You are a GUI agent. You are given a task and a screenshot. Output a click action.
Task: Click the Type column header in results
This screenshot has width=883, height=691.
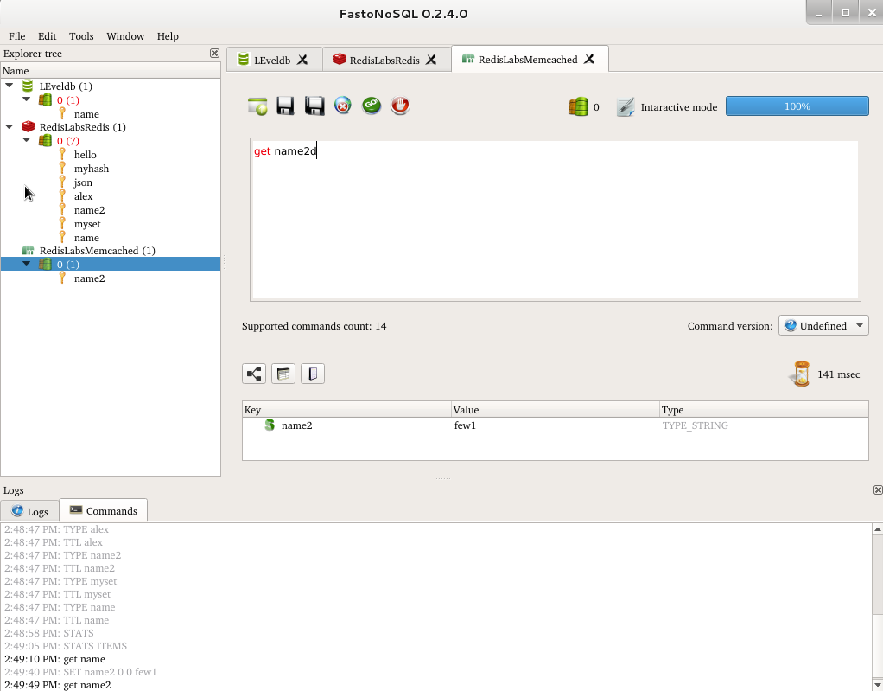click(x=764, y=410)
